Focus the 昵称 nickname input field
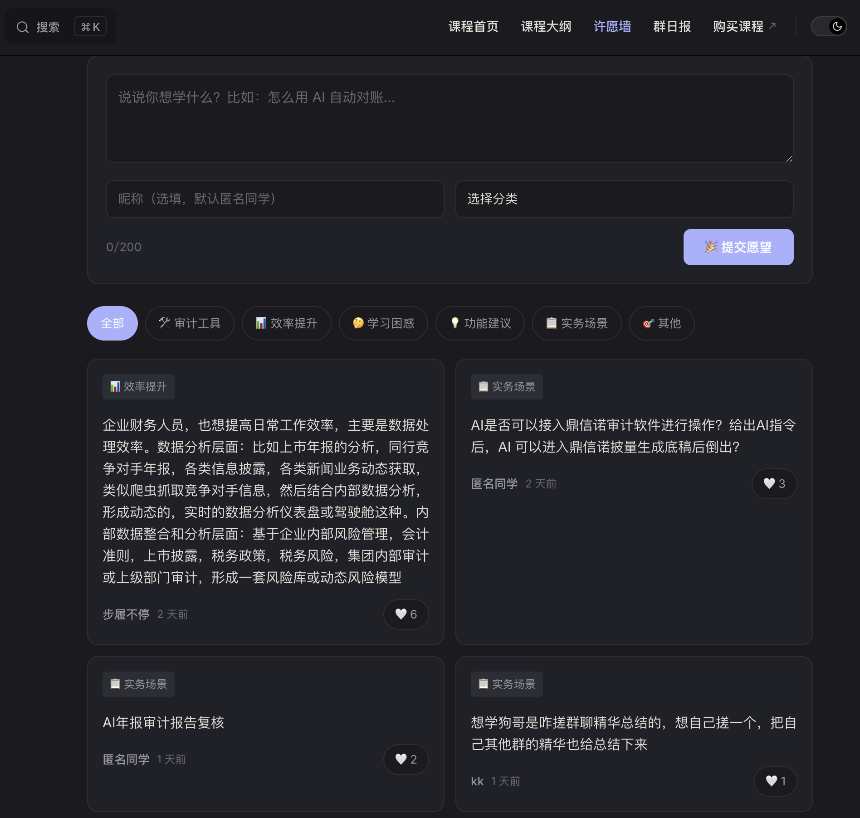This screenshot has height=818, width=860. coord(275,199)
